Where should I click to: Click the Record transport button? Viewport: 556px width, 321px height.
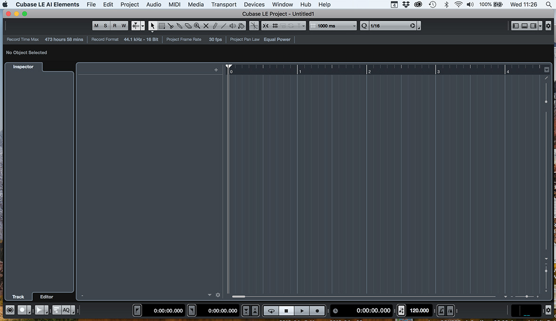click(317, 311)
